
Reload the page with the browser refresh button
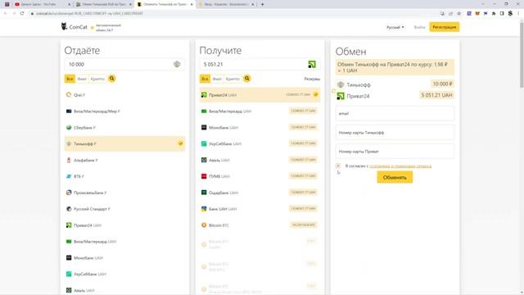pos(22,13)
